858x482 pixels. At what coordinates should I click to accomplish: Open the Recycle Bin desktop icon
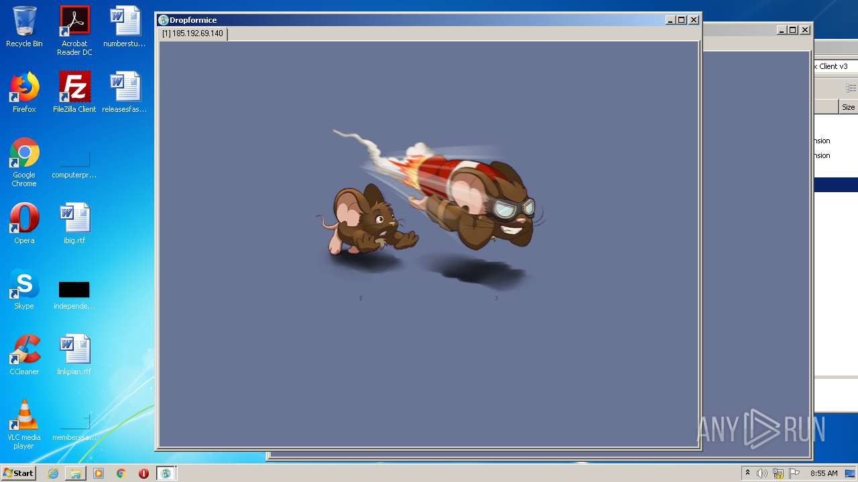(24, 27)
